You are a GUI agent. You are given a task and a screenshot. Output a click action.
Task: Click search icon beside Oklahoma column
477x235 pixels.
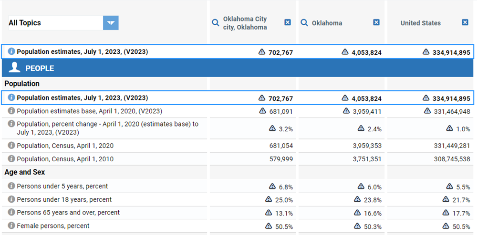(x=304, y=22)
